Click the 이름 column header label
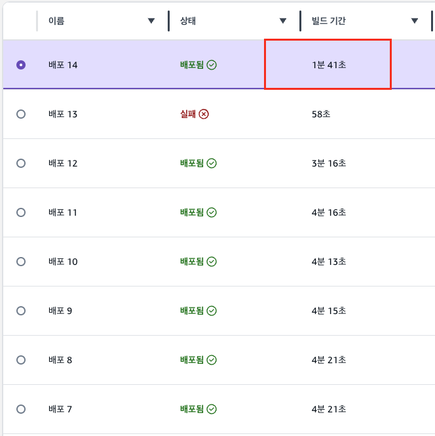 [x=56, y=21]
